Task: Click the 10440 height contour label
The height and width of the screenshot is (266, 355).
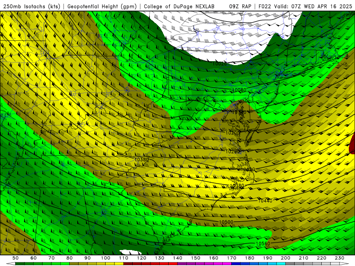Action: [x=265, y=201]
